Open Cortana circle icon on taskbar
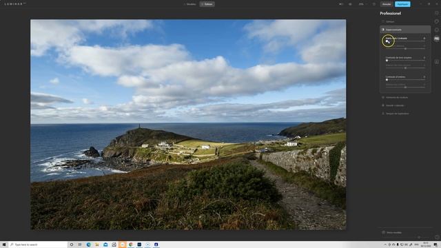Image resolution: width=441 pixels, height=248 pixels. 72,245
